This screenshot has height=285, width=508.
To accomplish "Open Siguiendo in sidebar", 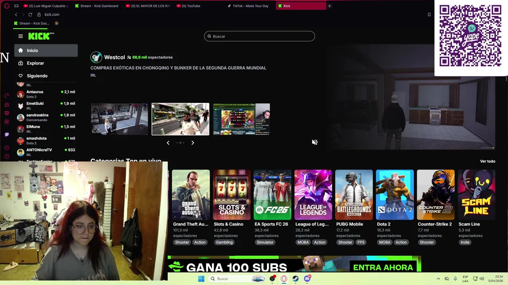I will pyautogui.click(x=46, y=76).
